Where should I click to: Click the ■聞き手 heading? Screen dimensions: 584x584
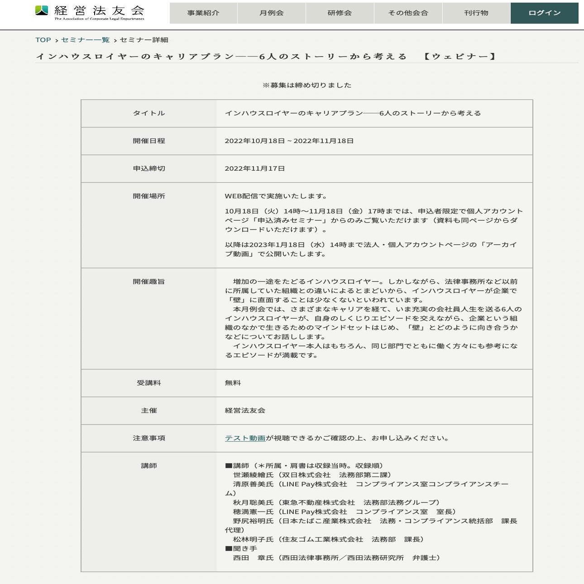241,549
